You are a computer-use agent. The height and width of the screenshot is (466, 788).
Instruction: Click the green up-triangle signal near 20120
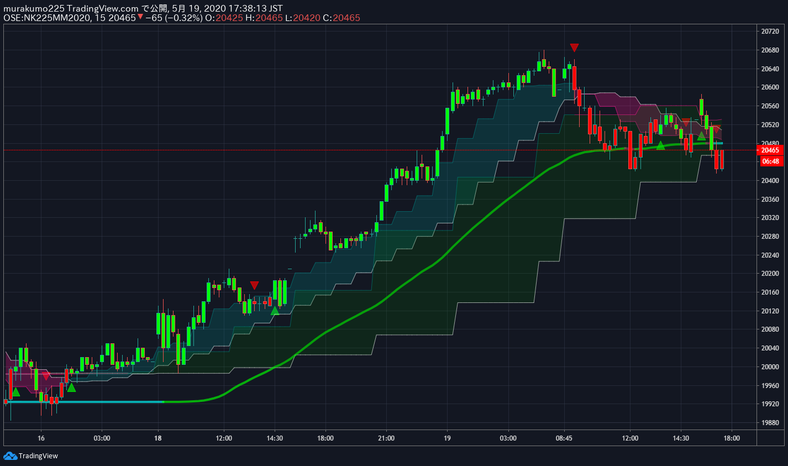275,311
